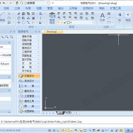The image size is (133, 133).
Task: Click the Redo arrow in quick access toolbar
Action: [11, 3]
